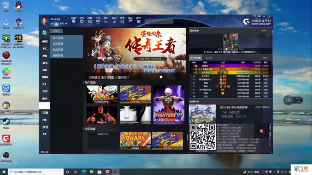
Task: Click the main 传奇王者 banner
Action: [135, 54]
